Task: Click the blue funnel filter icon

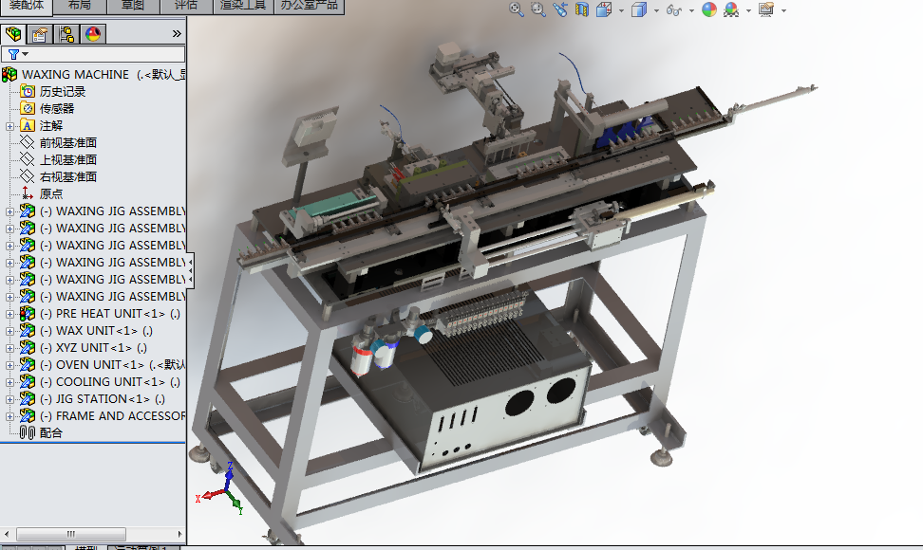Action: pos(13,54)
